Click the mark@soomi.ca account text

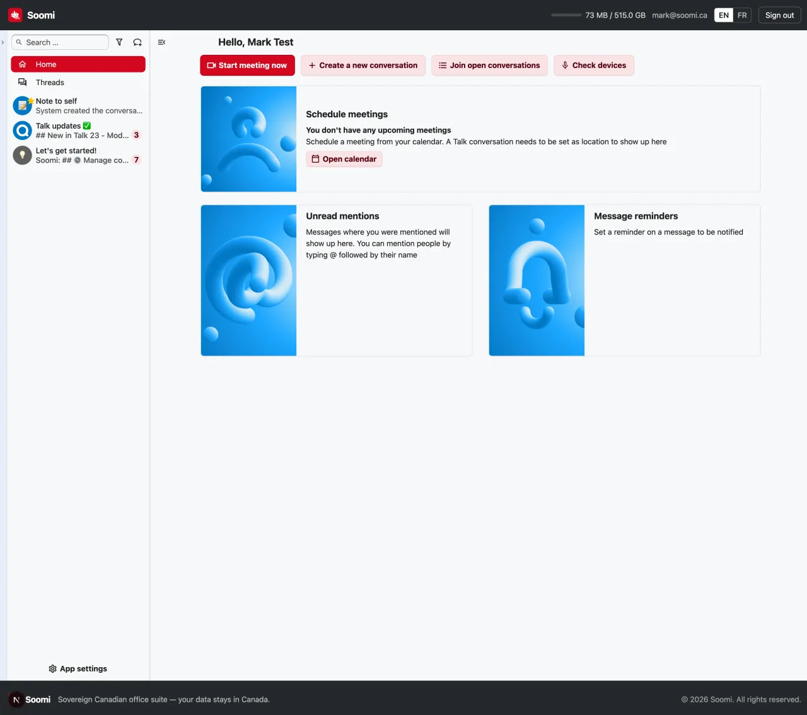[x=680, y=15]
